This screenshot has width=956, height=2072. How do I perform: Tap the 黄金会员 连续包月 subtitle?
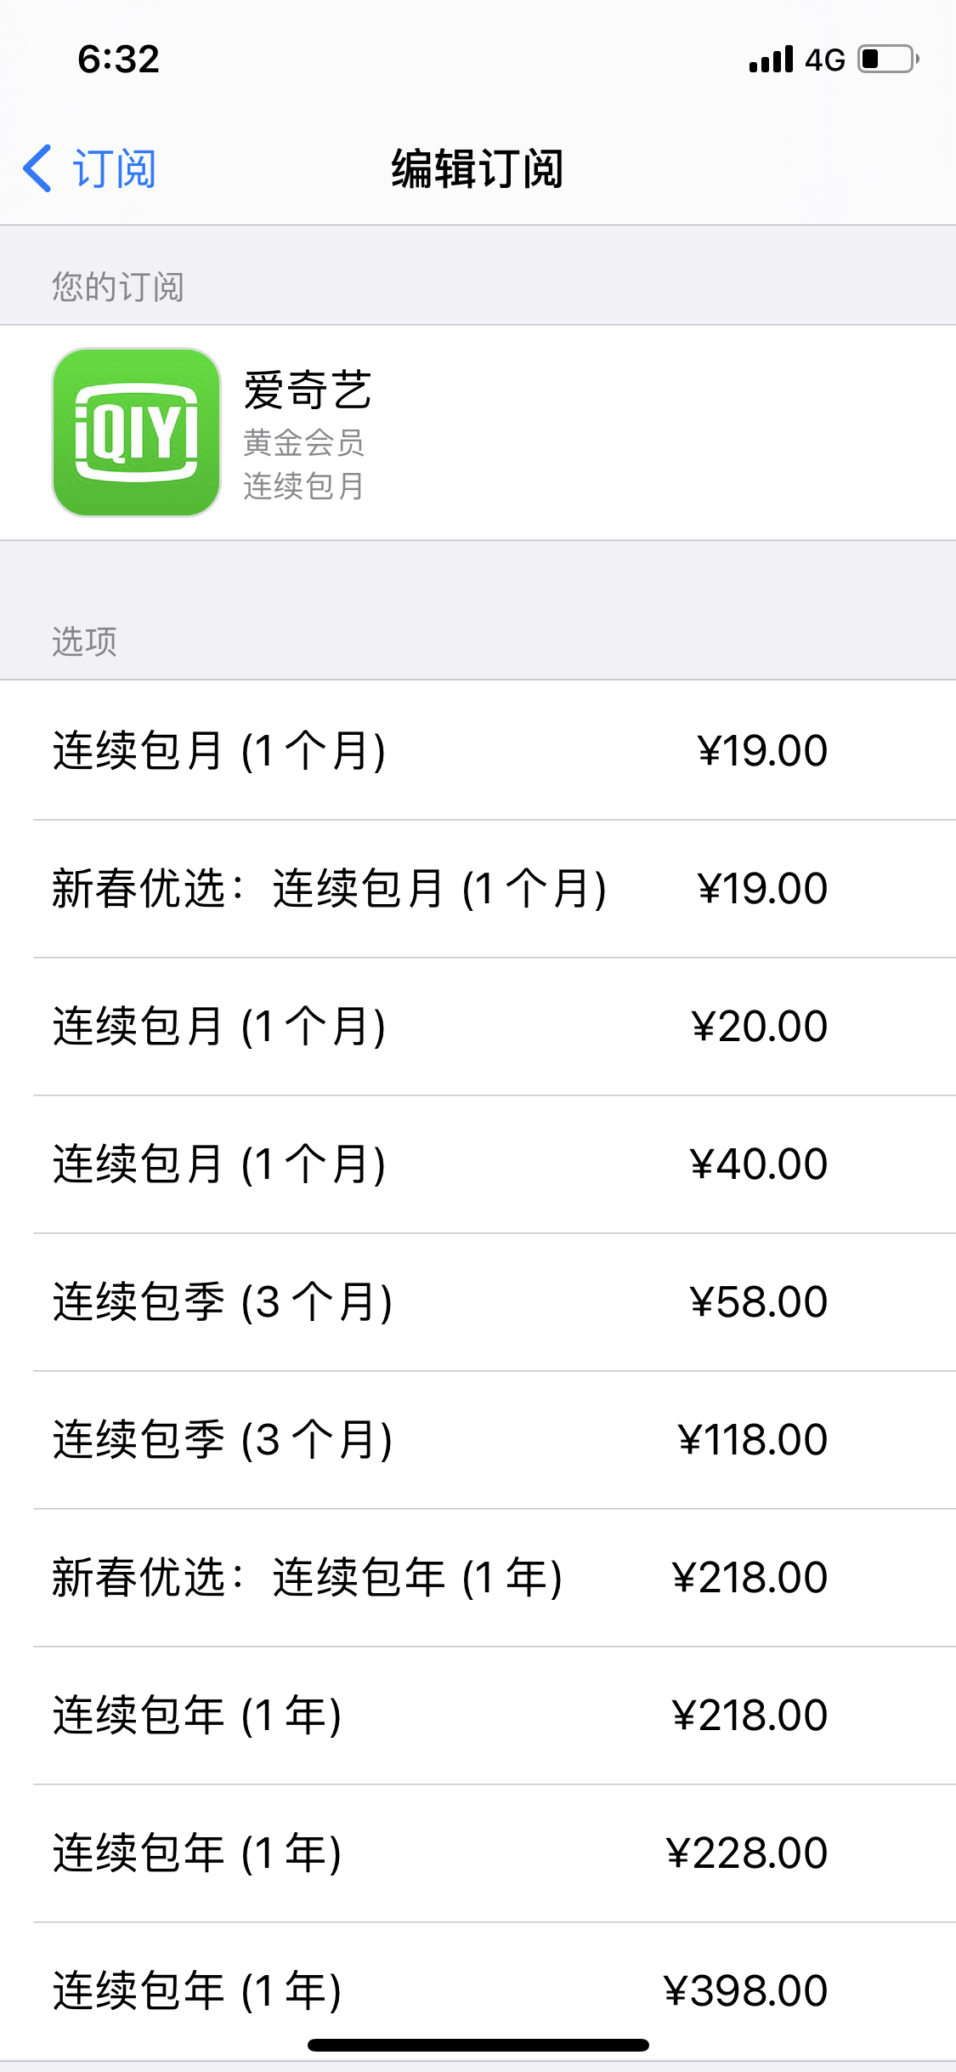coord(303,464)
